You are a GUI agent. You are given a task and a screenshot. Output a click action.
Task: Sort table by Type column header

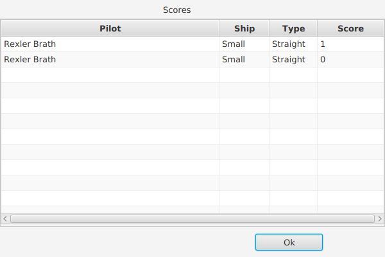coord(293,28)
